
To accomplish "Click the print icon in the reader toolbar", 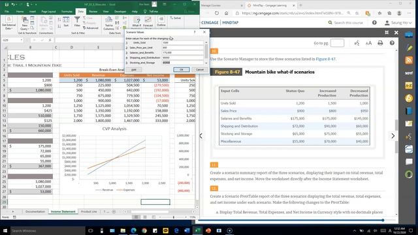I will point(380,43).
